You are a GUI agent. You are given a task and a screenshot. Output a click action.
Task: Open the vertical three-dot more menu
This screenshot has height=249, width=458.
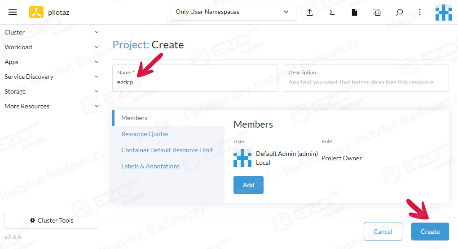(x=420, y=12)
